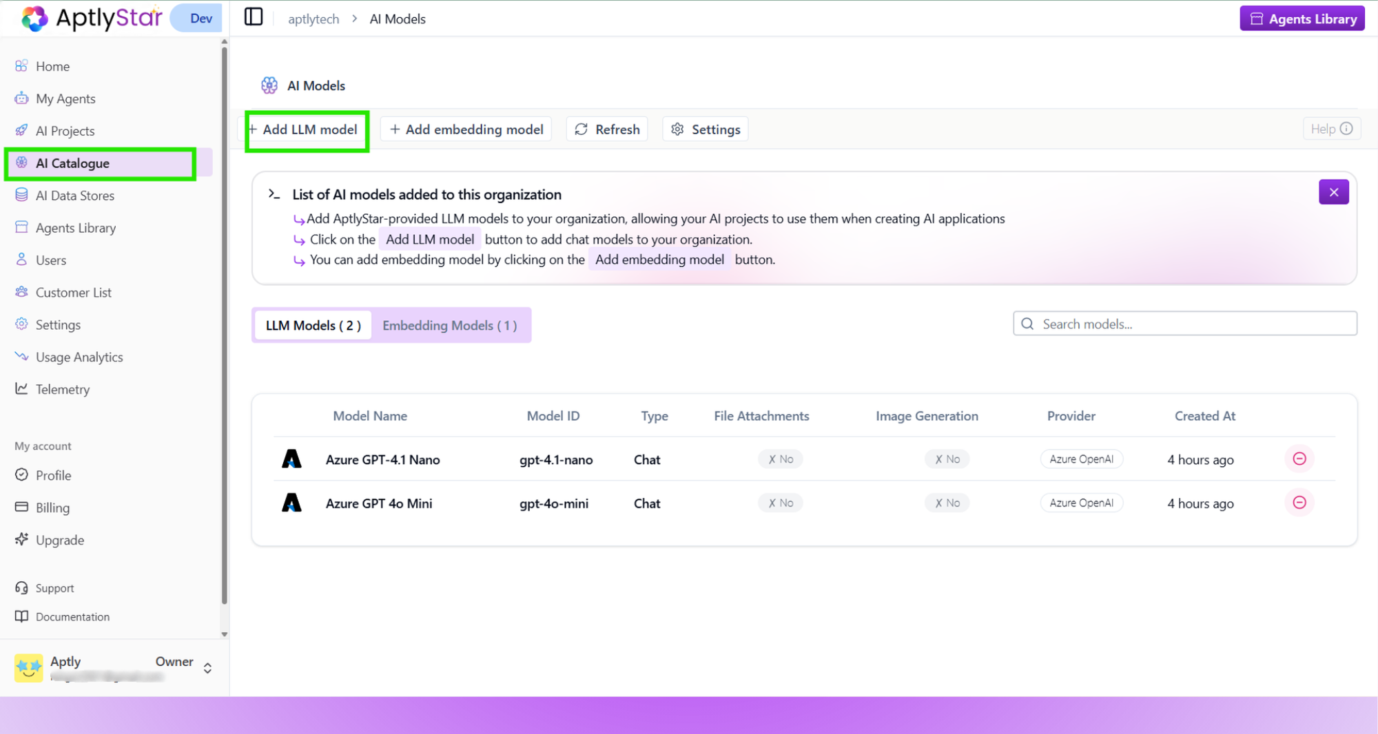Click Azure GPT 4o Mini name
Viewport: 1378px width, 734px height.
379,503
